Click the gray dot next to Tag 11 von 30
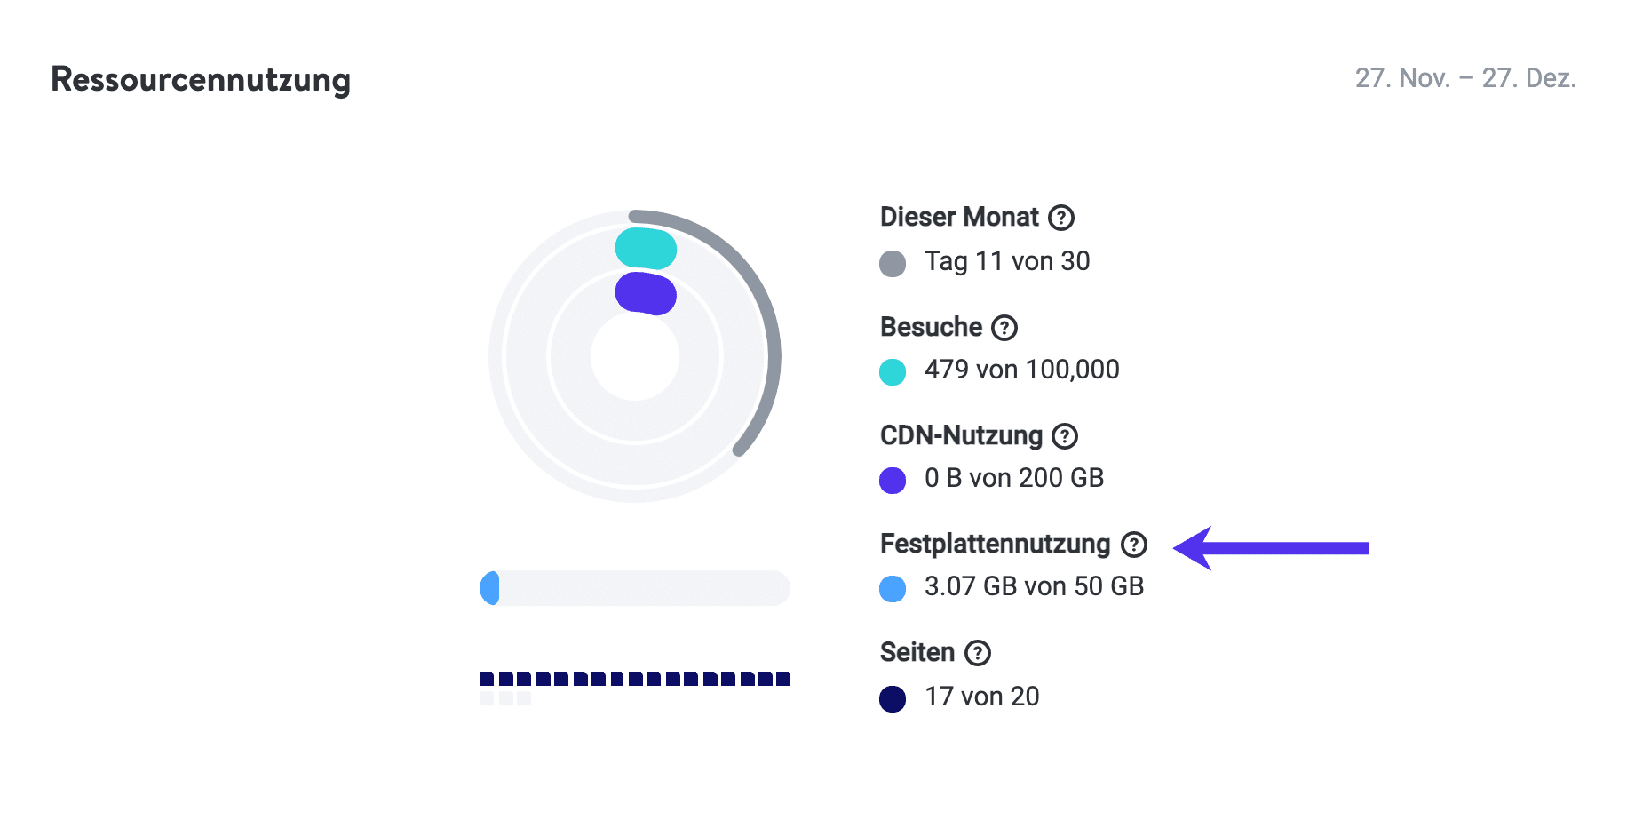 pyautogui.click(x=893, y=263)
